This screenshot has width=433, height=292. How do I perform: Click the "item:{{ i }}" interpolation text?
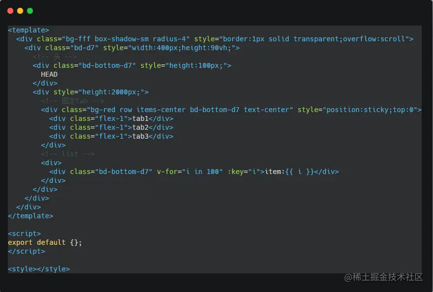290,172
